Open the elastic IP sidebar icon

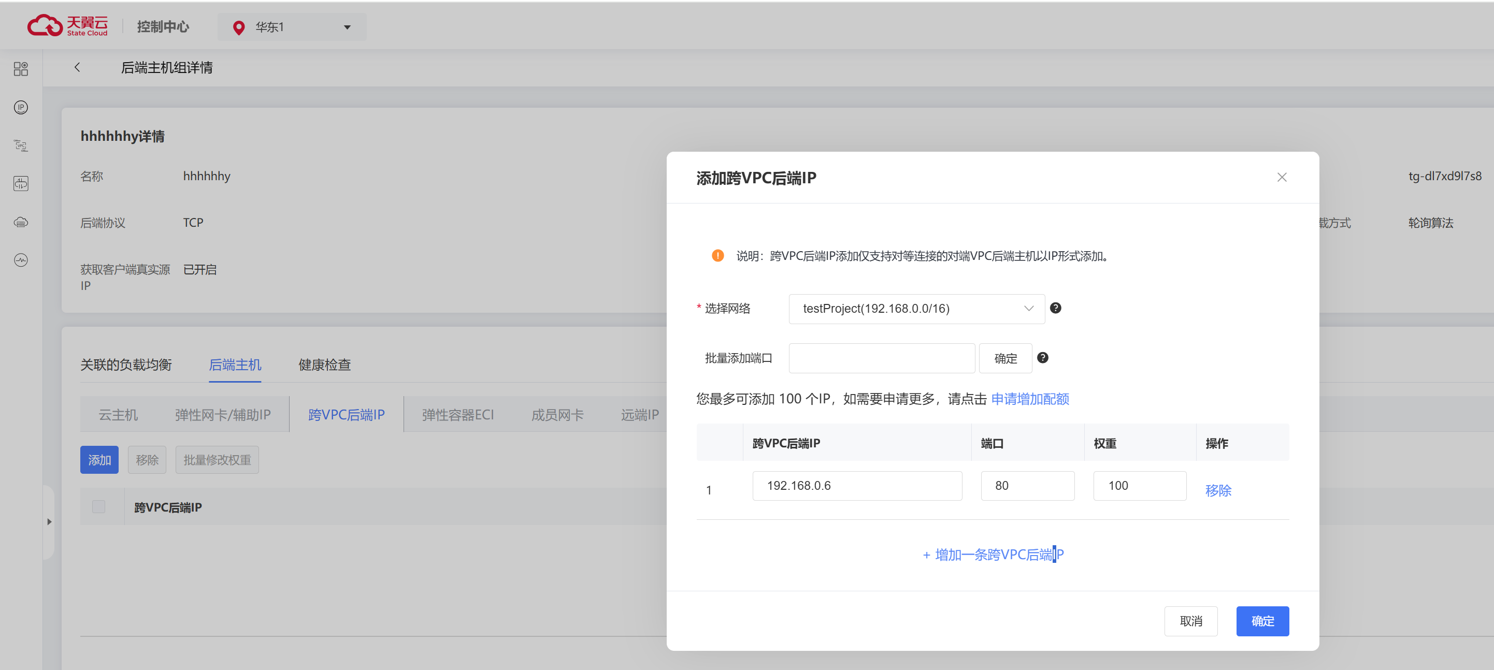point(21,107)
